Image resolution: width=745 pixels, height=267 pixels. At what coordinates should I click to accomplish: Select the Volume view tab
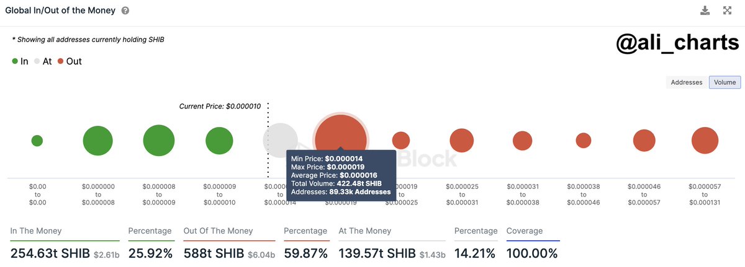coord(725,82)
